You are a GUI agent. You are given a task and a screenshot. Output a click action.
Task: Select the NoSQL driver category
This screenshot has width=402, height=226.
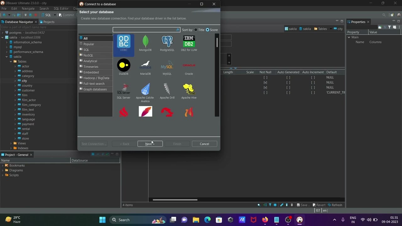pyautogui.click(x=95, y=55)
